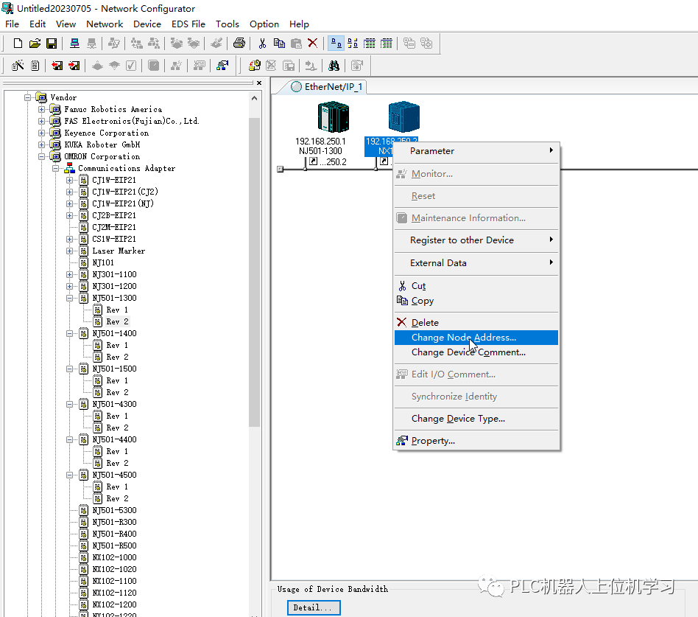Click the Connect (online) computer toolbar icon
The width and height of the screenshot is (698, 617).
tap(74, 43)
